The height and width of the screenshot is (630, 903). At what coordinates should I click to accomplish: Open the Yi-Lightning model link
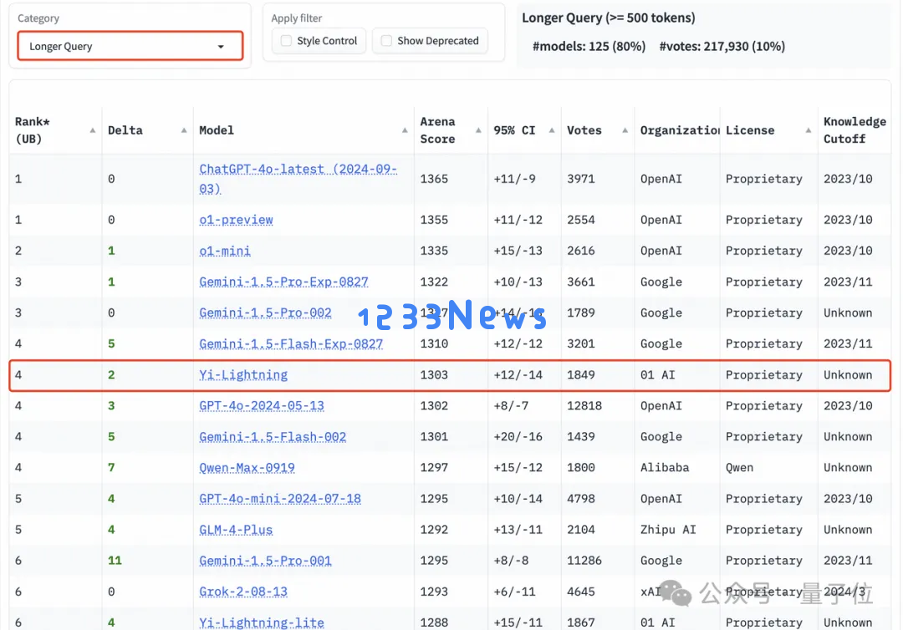(243, 375)
